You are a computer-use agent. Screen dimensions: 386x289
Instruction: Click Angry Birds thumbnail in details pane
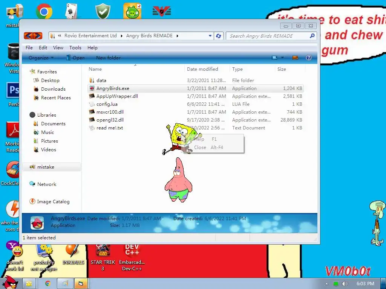tap(37, 223)
